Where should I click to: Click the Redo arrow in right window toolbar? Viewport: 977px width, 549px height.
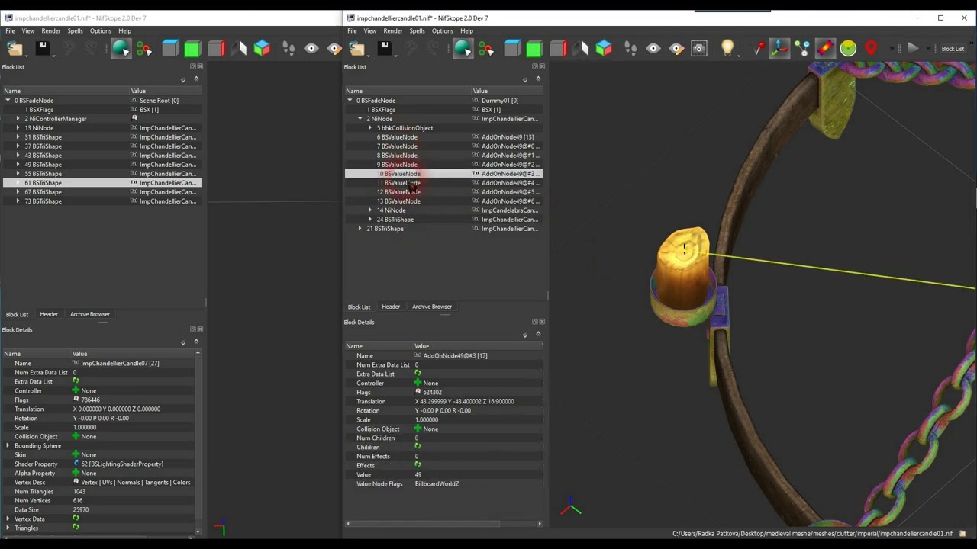point(432,49)
